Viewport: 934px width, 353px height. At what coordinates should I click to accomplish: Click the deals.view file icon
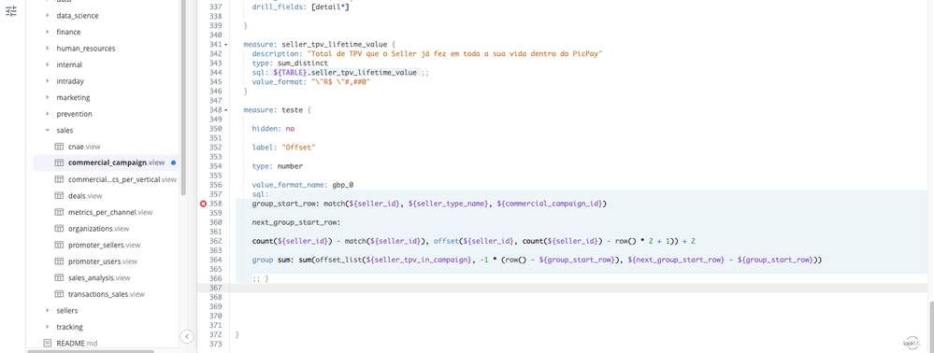click(59, 195)
